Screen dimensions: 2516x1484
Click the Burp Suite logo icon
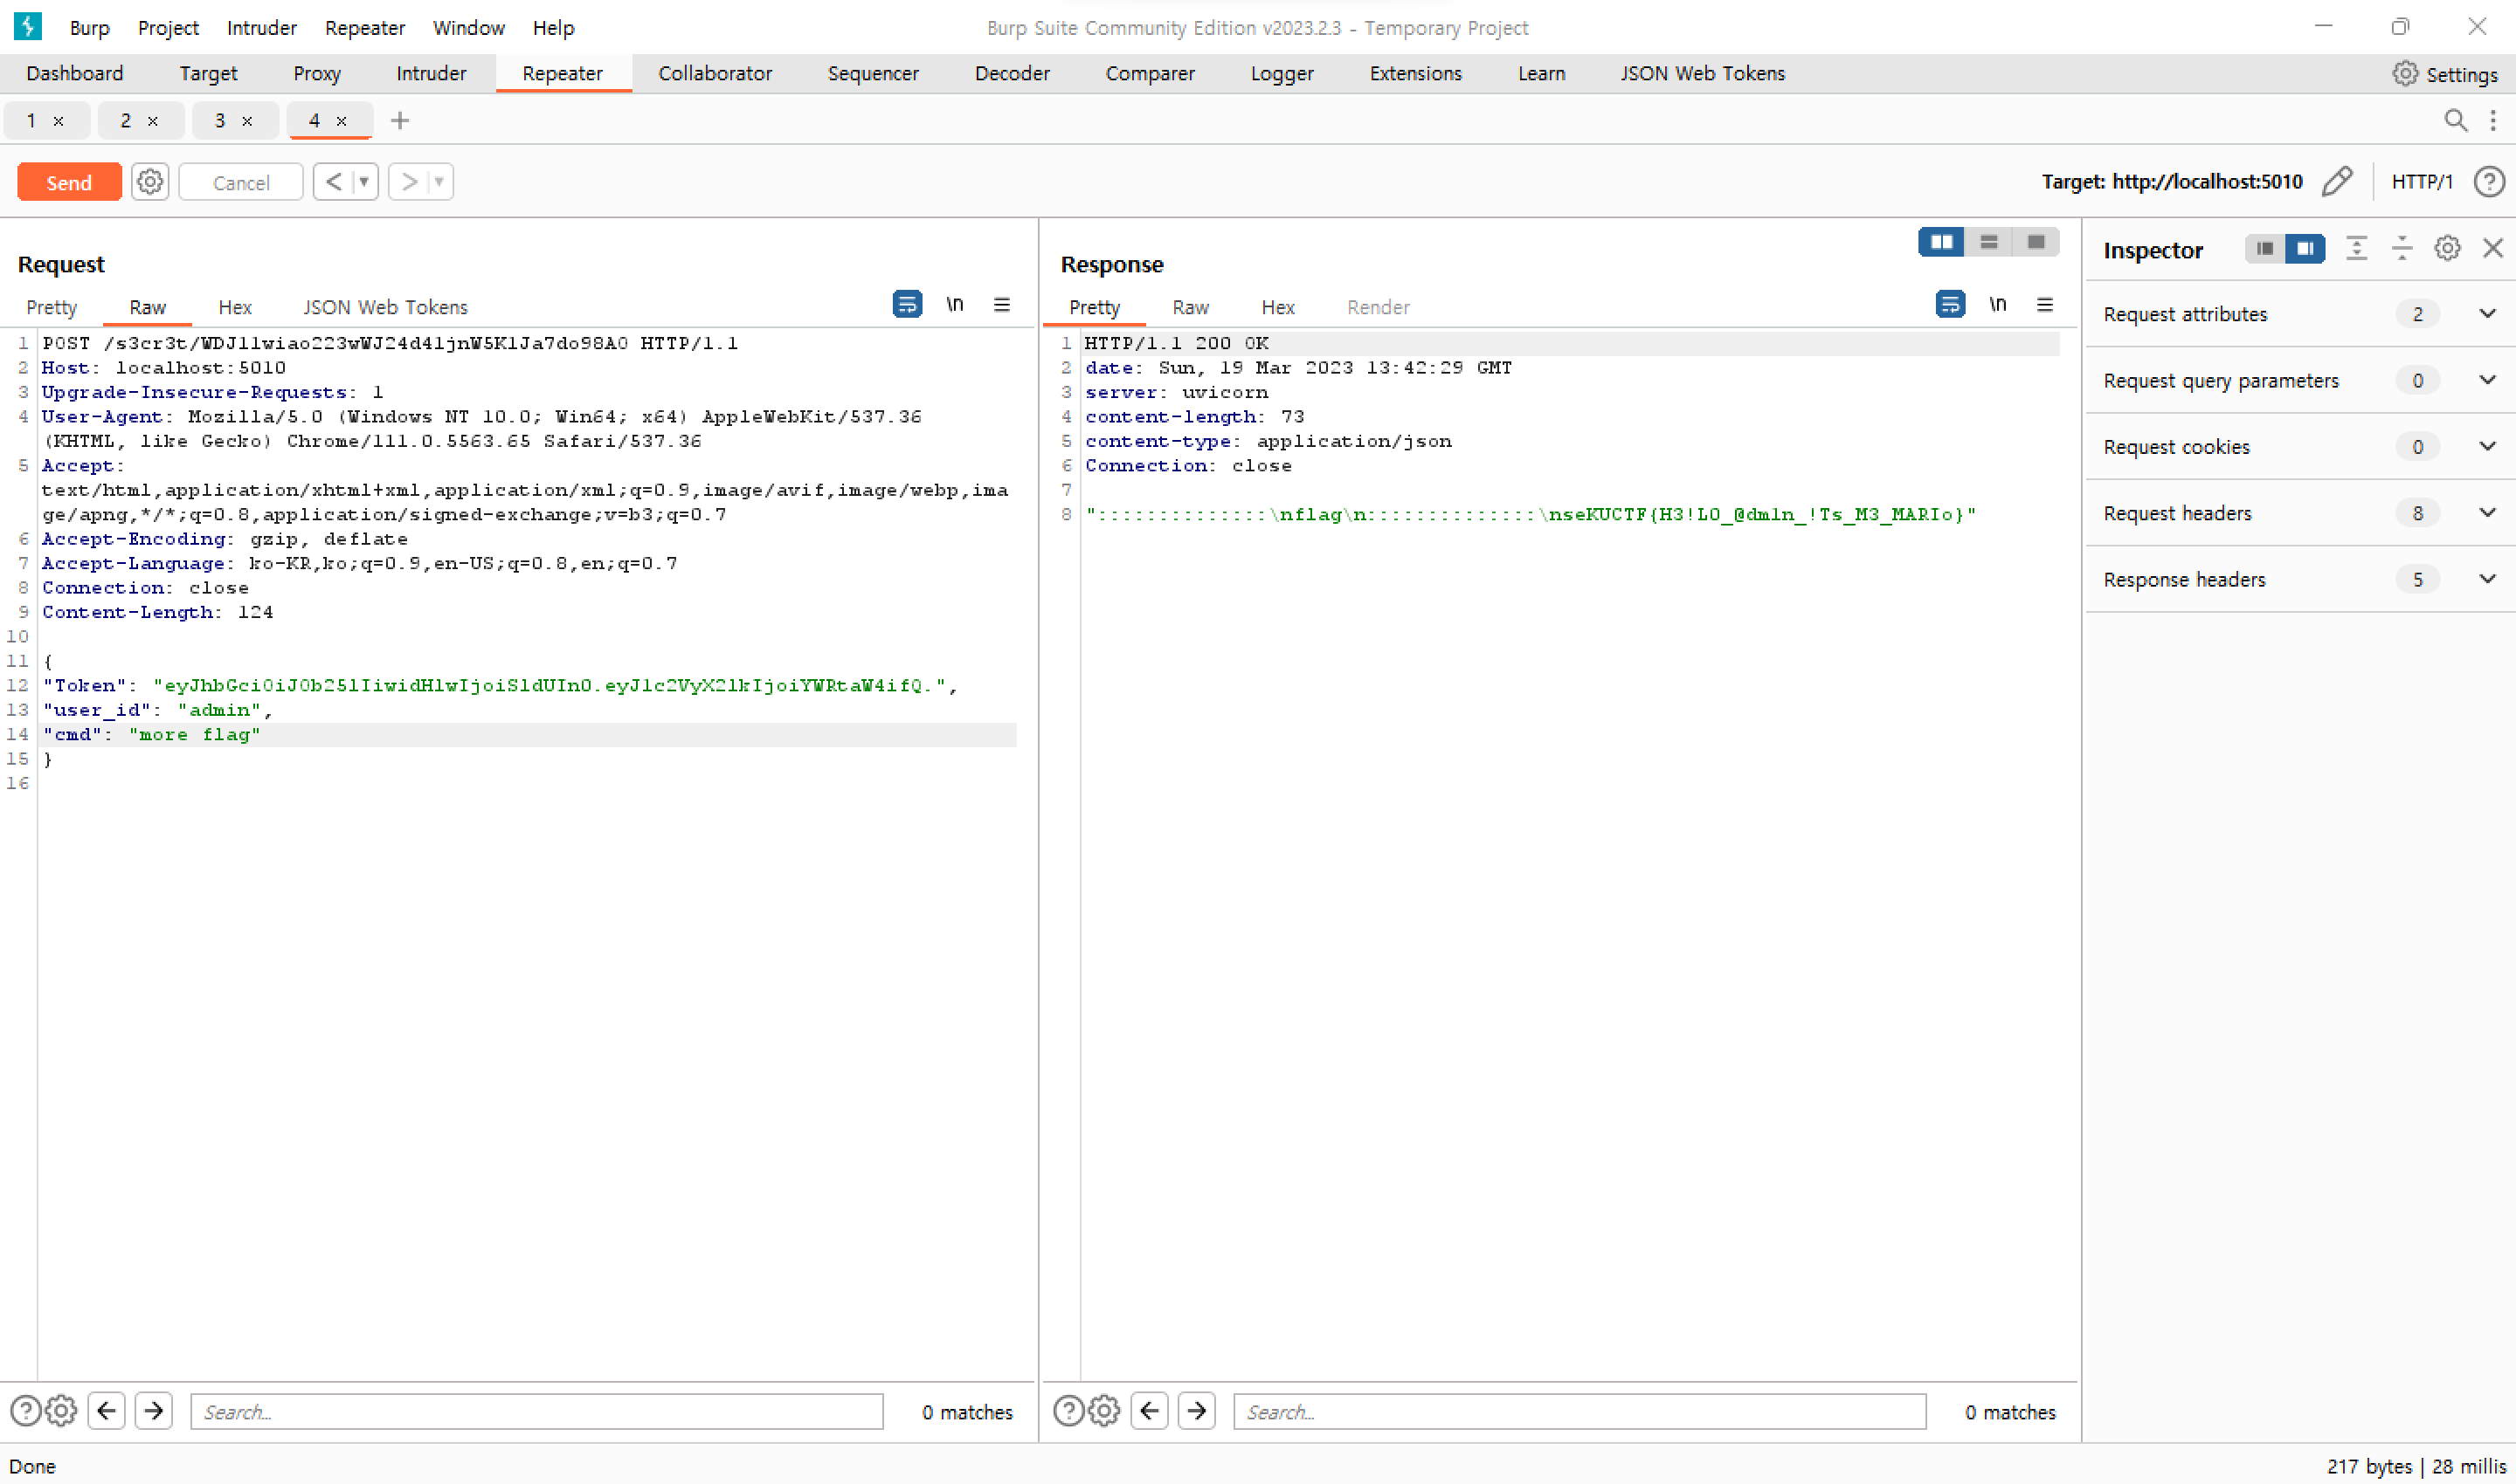[28, 26]
